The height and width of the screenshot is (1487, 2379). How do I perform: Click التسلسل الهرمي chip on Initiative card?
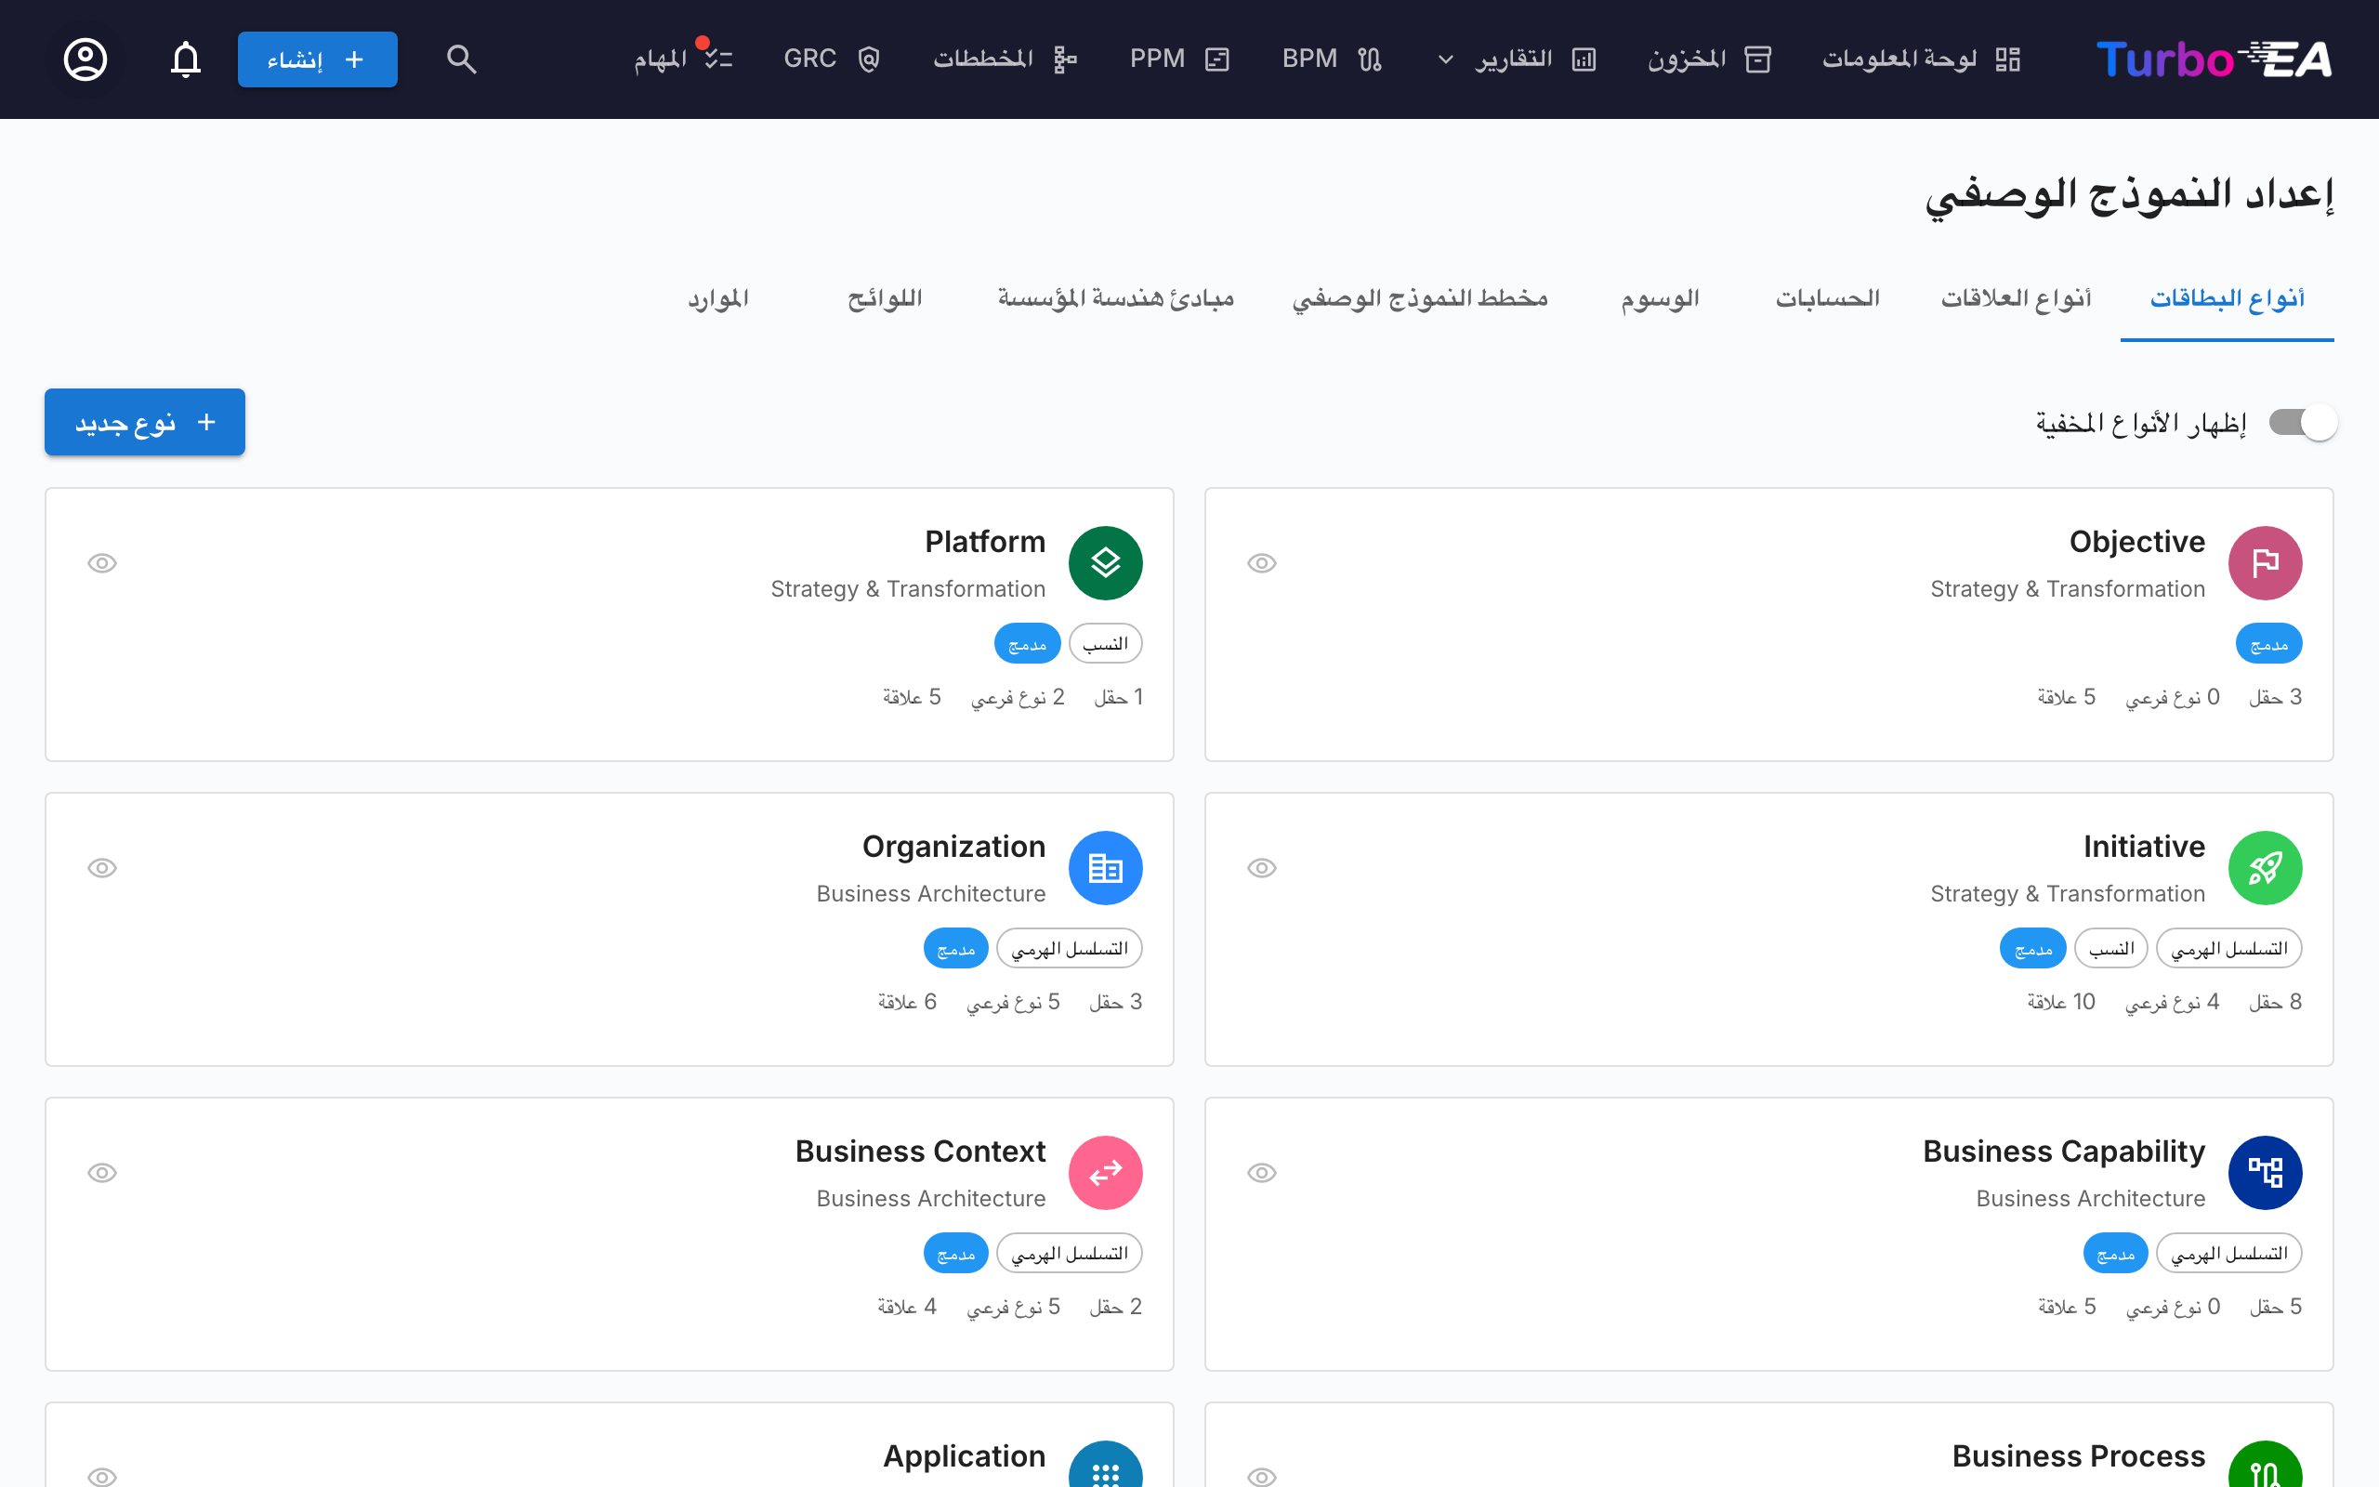(2228, 948)
